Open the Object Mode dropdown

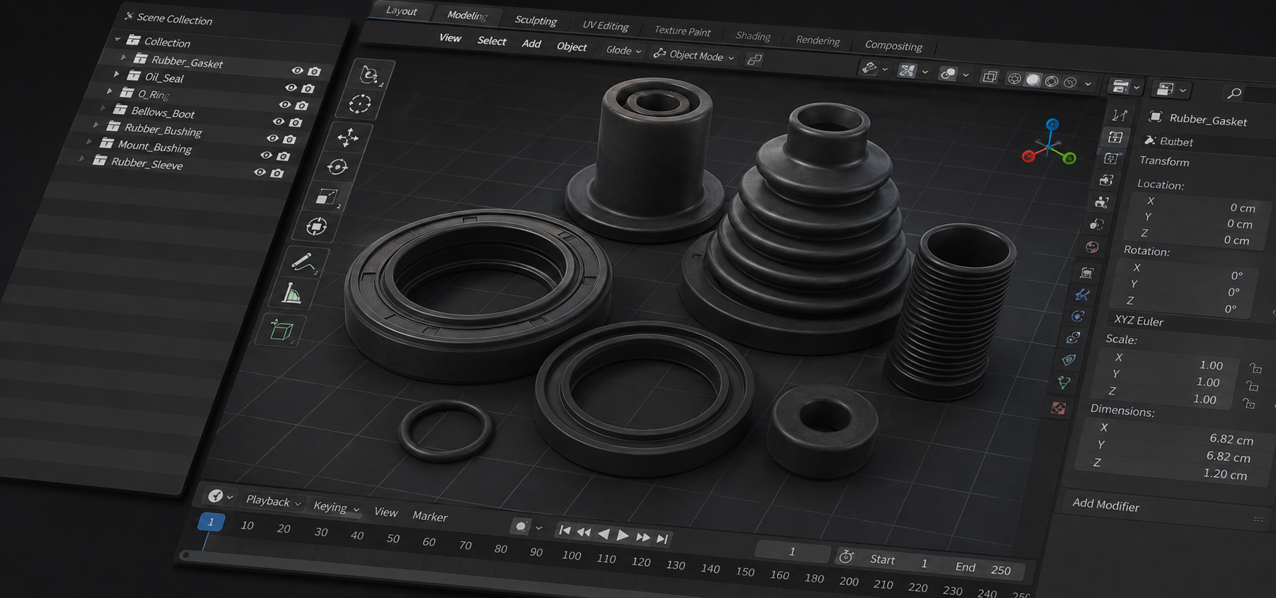pos(694,56)
